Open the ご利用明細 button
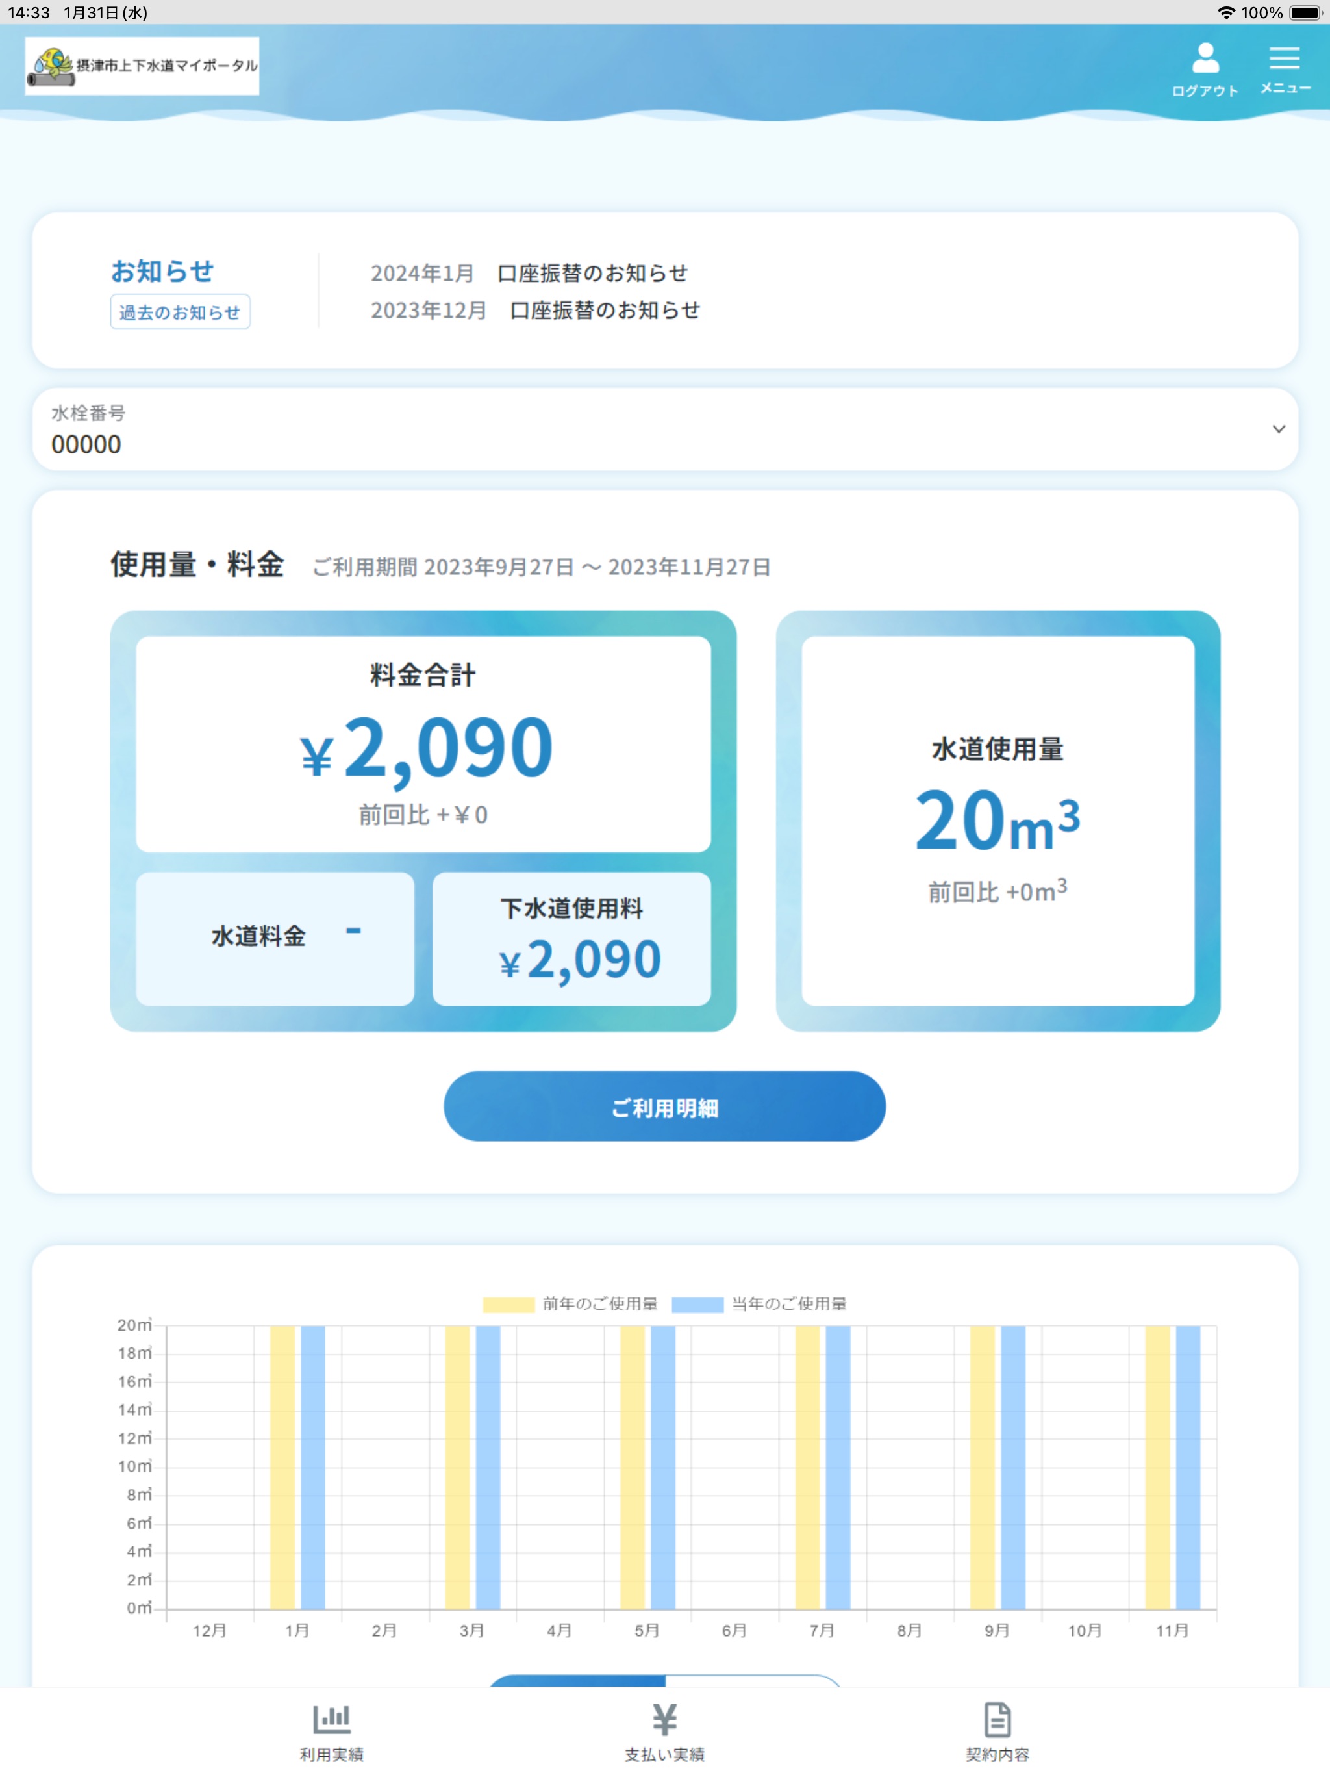This screenshot has width=1330, height=1775. 664,1106
